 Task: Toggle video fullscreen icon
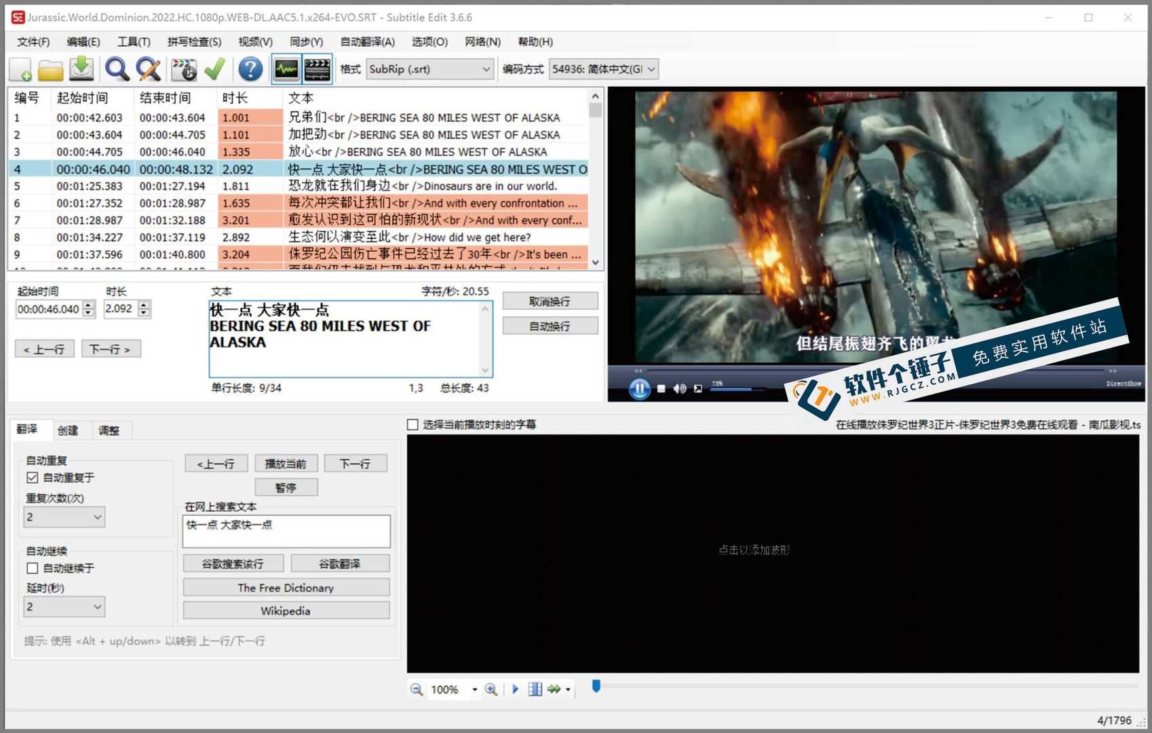[697, 389]
